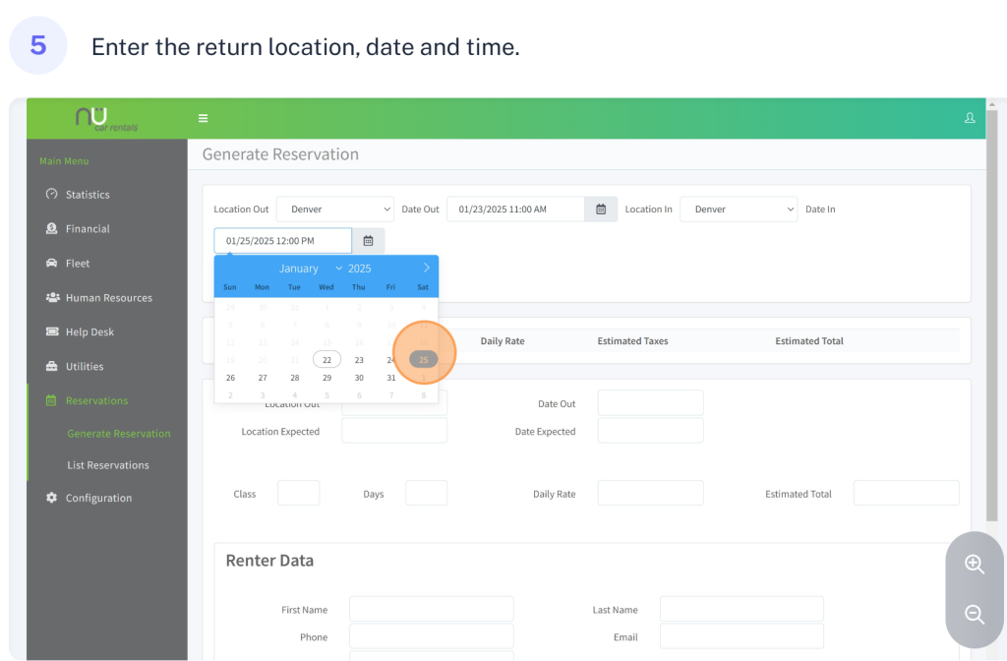Image resolution: width=1007 pixels, height=661 pixels.
Task: Pick January 29 in the date picker
Action: pos(326,378)
